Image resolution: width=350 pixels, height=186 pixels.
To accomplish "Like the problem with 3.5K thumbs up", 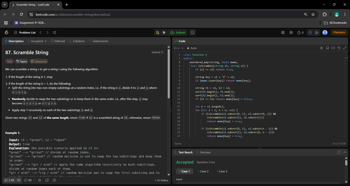I will tap(10, 180).
